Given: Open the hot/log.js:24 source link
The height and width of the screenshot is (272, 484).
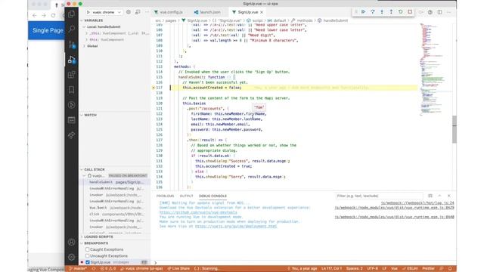Looking at the screenshot, I should (417, 203).
